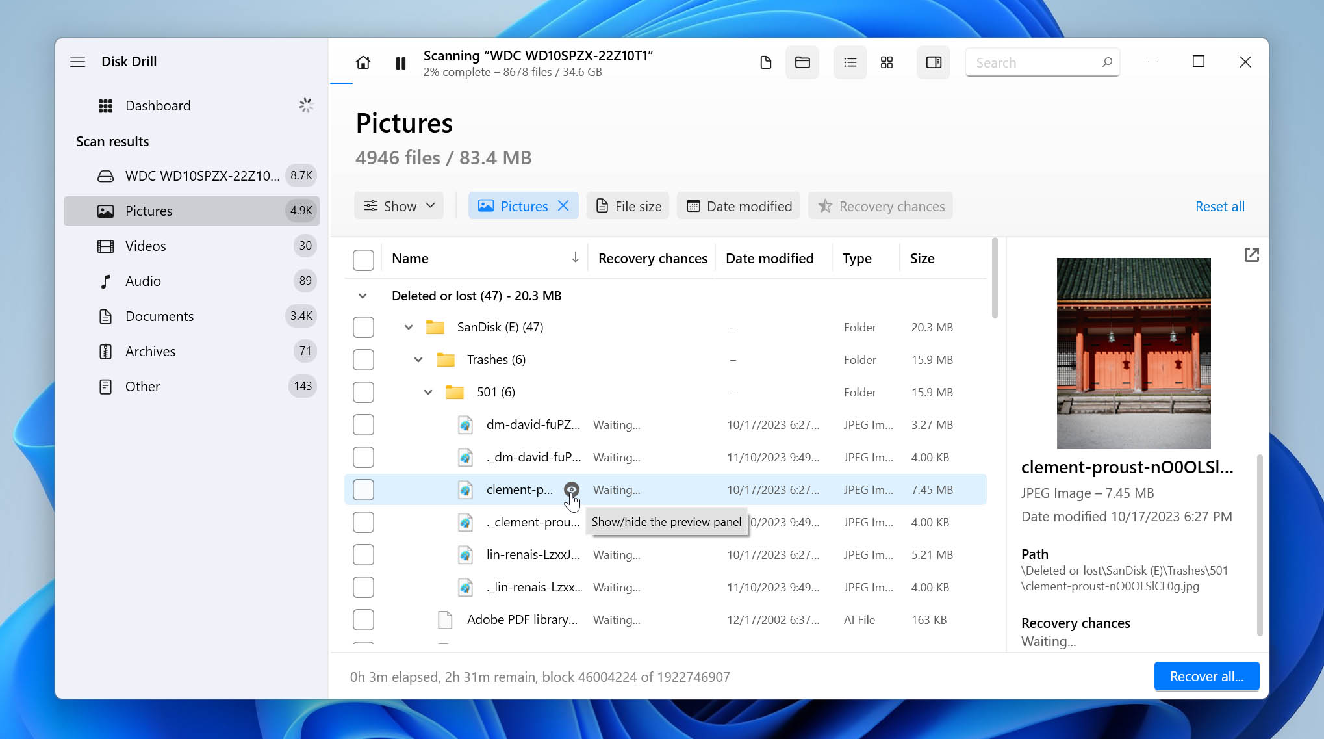Click the pause scan button icon

pos(400,62)
